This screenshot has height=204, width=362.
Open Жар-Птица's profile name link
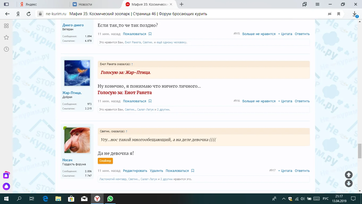pyautogui.click(x=72, y=93)
